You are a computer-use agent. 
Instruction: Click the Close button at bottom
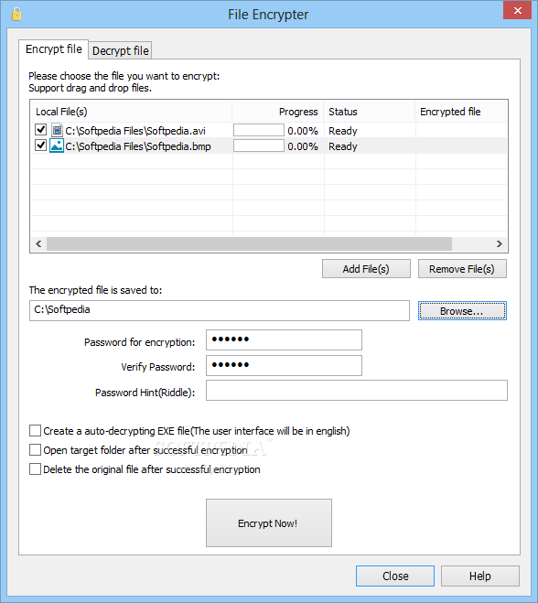tap(395, 576)
